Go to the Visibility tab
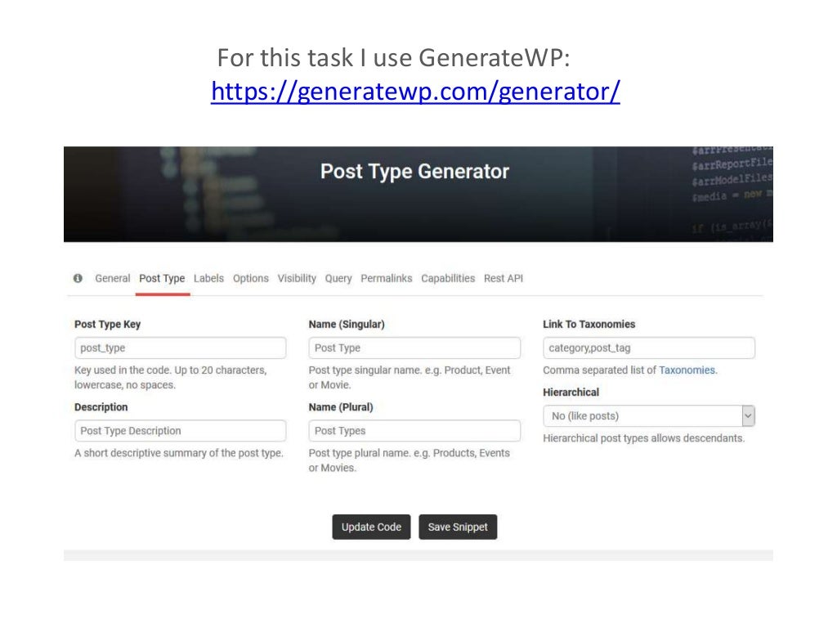Viewport: 837px width, 628px height. [297, 278]
